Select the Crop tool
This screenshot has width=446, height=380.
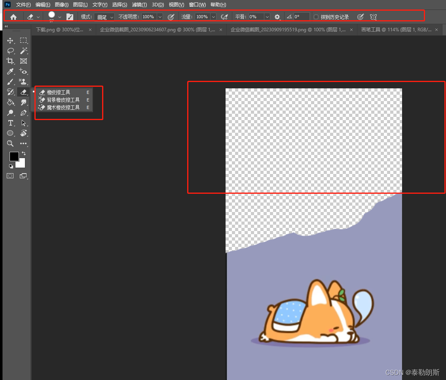10,61
